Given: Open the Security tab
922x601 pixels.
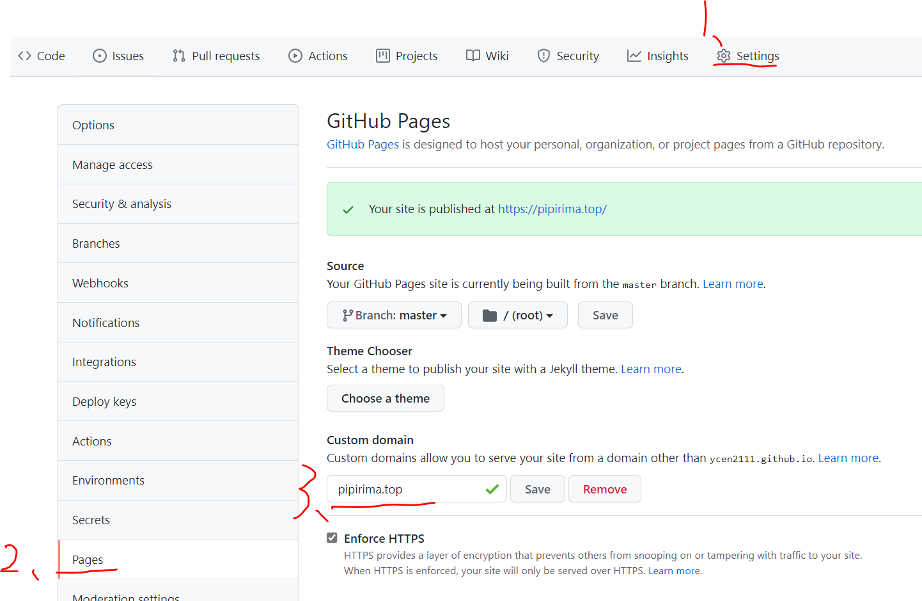Looking at the screenshot, I should pos(568,56).
